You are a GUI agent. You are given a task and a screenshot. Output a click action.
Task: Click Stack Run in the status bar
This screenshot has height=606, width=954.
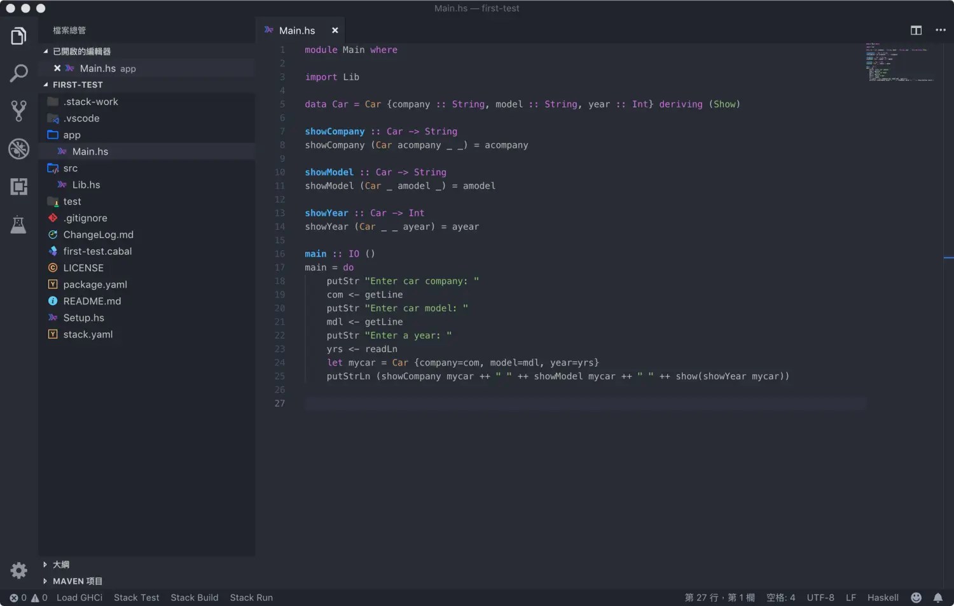click(251, 598)
